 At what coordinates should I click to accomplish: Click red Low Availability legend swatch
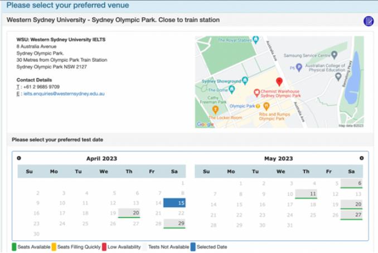(104, 247)
